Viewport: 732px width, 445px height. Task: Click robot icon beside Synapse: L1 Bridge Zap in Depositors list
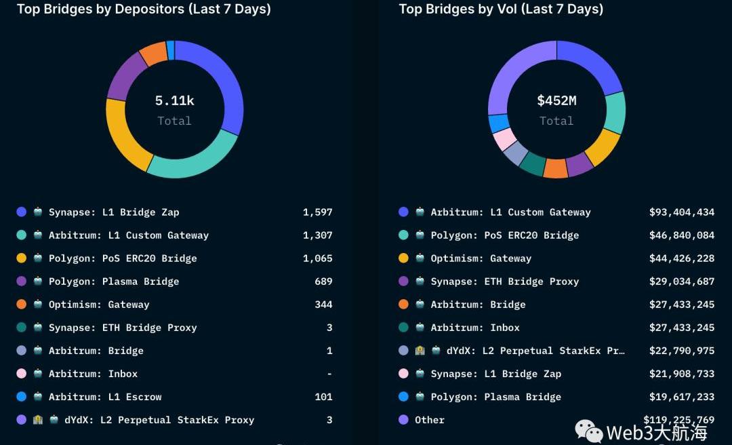click(x=38, y=212)
